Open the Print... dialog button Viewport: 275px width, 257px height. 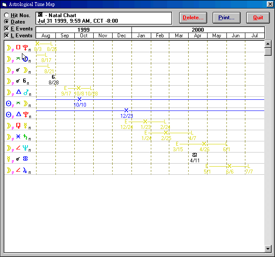227,18
